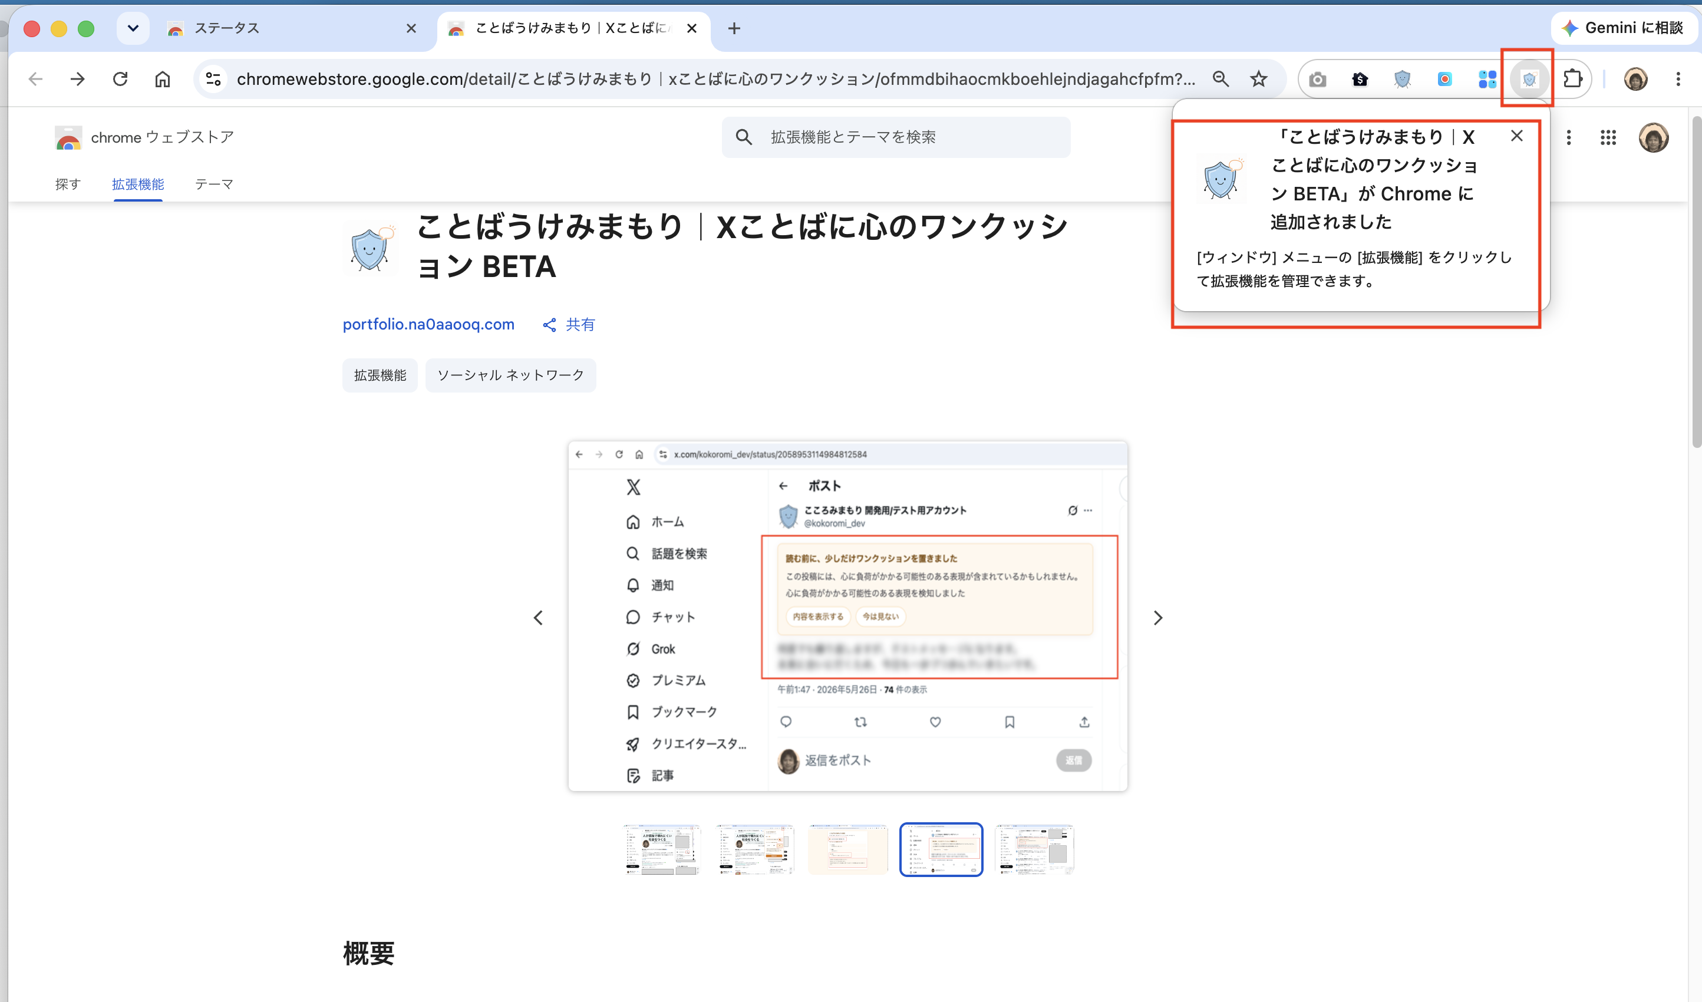This screenshot has height=1002, width=1702.
Task: Select the テーマ tab
Action: click(214, 184)
